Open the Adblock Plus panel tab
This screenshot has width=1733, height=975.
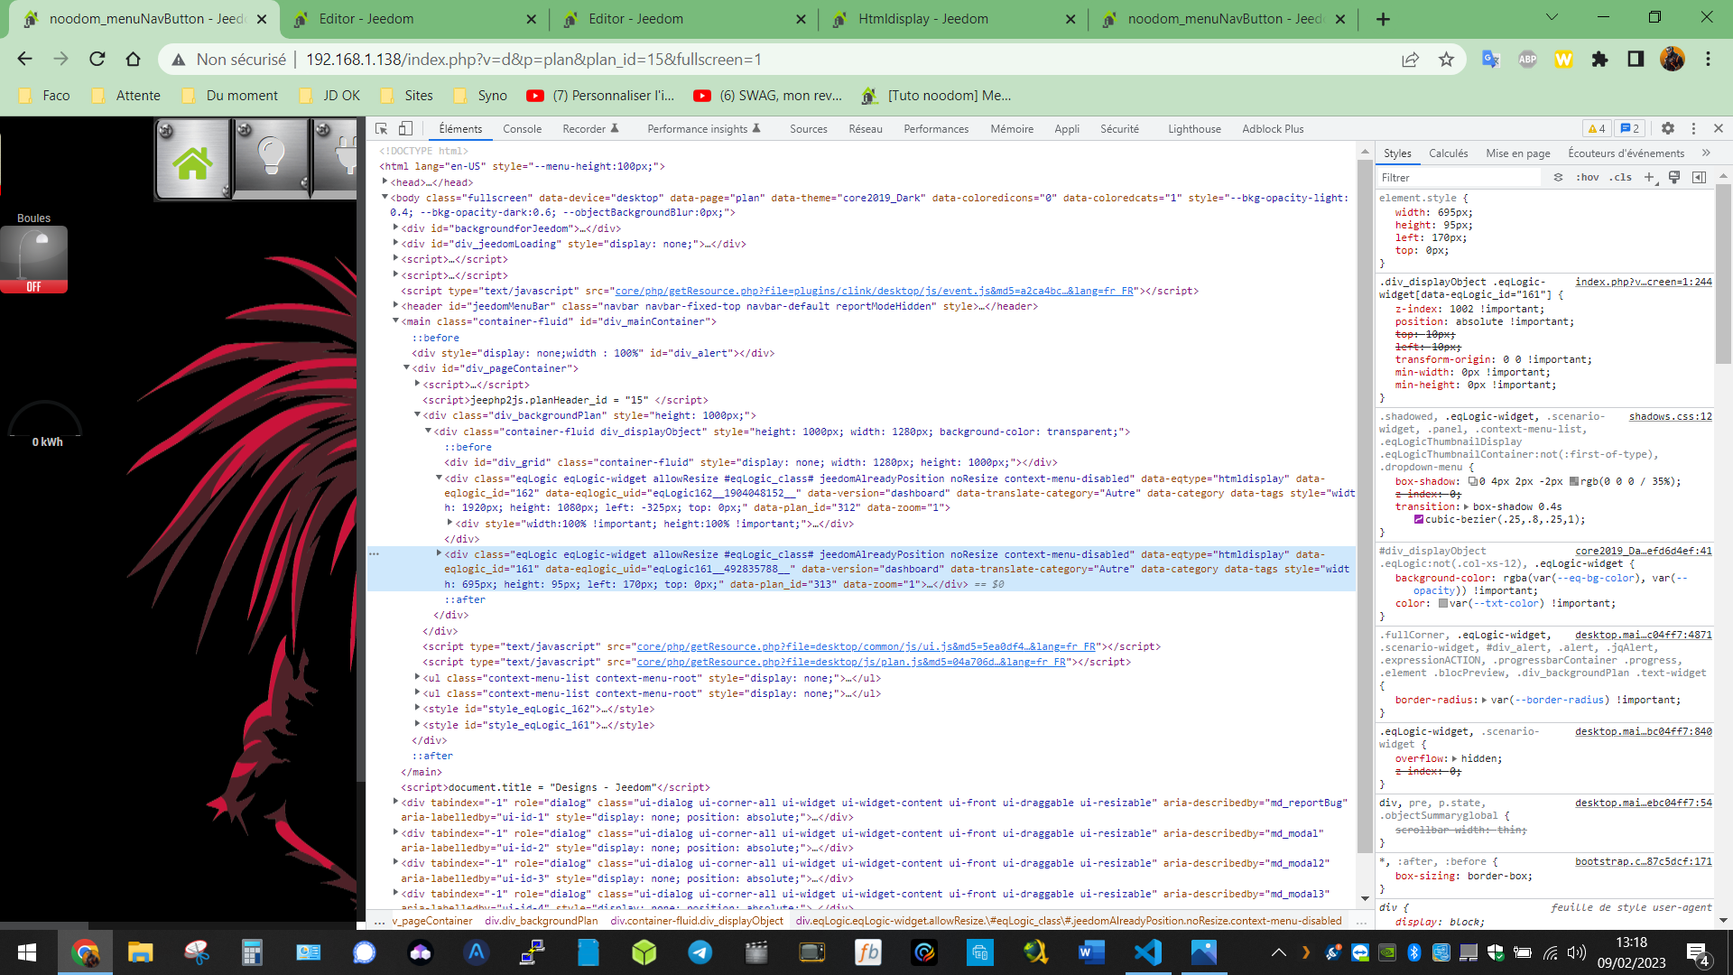point(1273,129)
